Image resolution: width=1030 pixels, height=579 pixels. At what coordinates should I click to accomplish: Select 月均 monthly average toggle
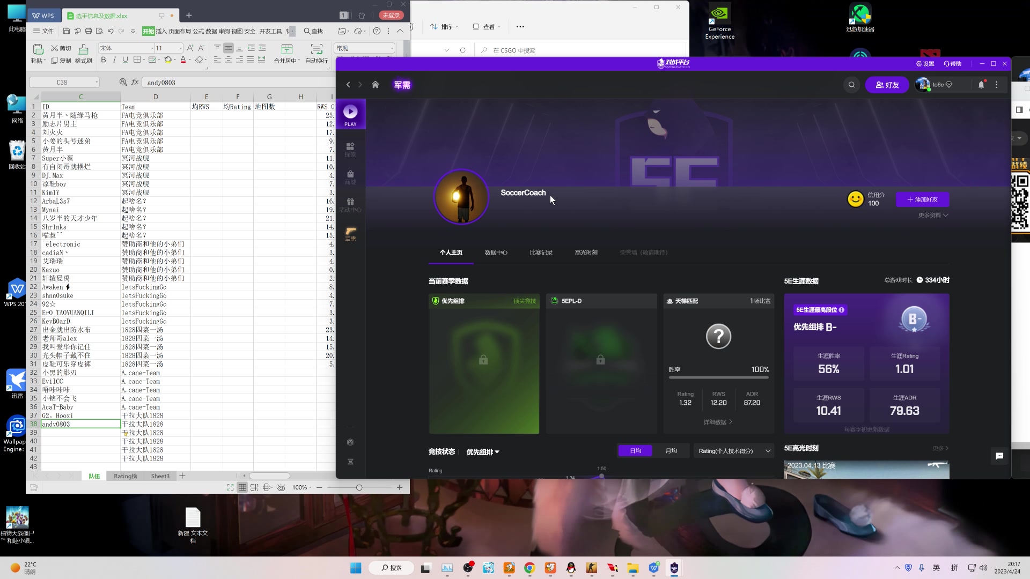pyautogui.click(x=671, y=451)
